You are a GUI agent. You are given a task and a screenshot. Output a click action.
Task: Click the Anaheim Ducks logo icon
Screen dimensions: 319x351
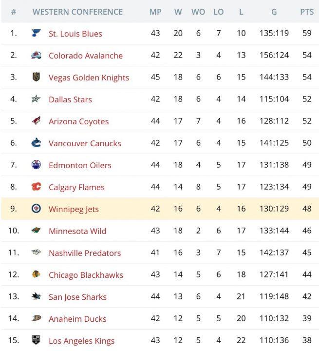(x=36, y=318)
